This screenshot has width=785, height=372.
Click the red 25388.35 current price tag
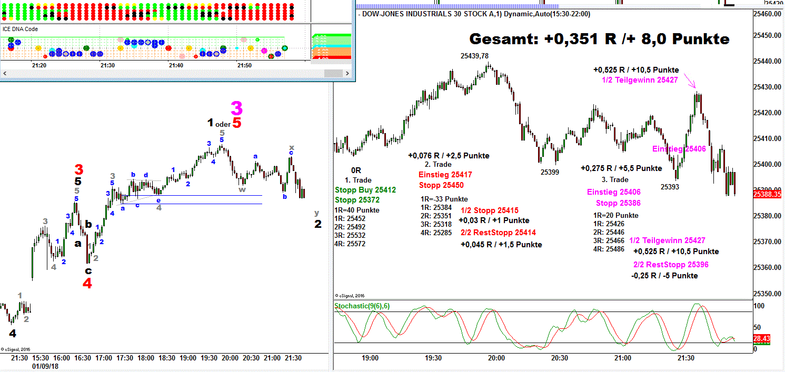[768, 195]
